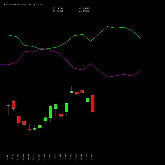
Task: Click the small red candle for 06 May
Action: coord(29,129)
